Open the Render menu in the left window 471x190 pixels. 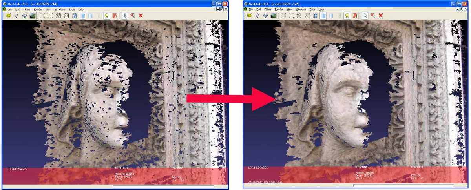pos(38,9)
